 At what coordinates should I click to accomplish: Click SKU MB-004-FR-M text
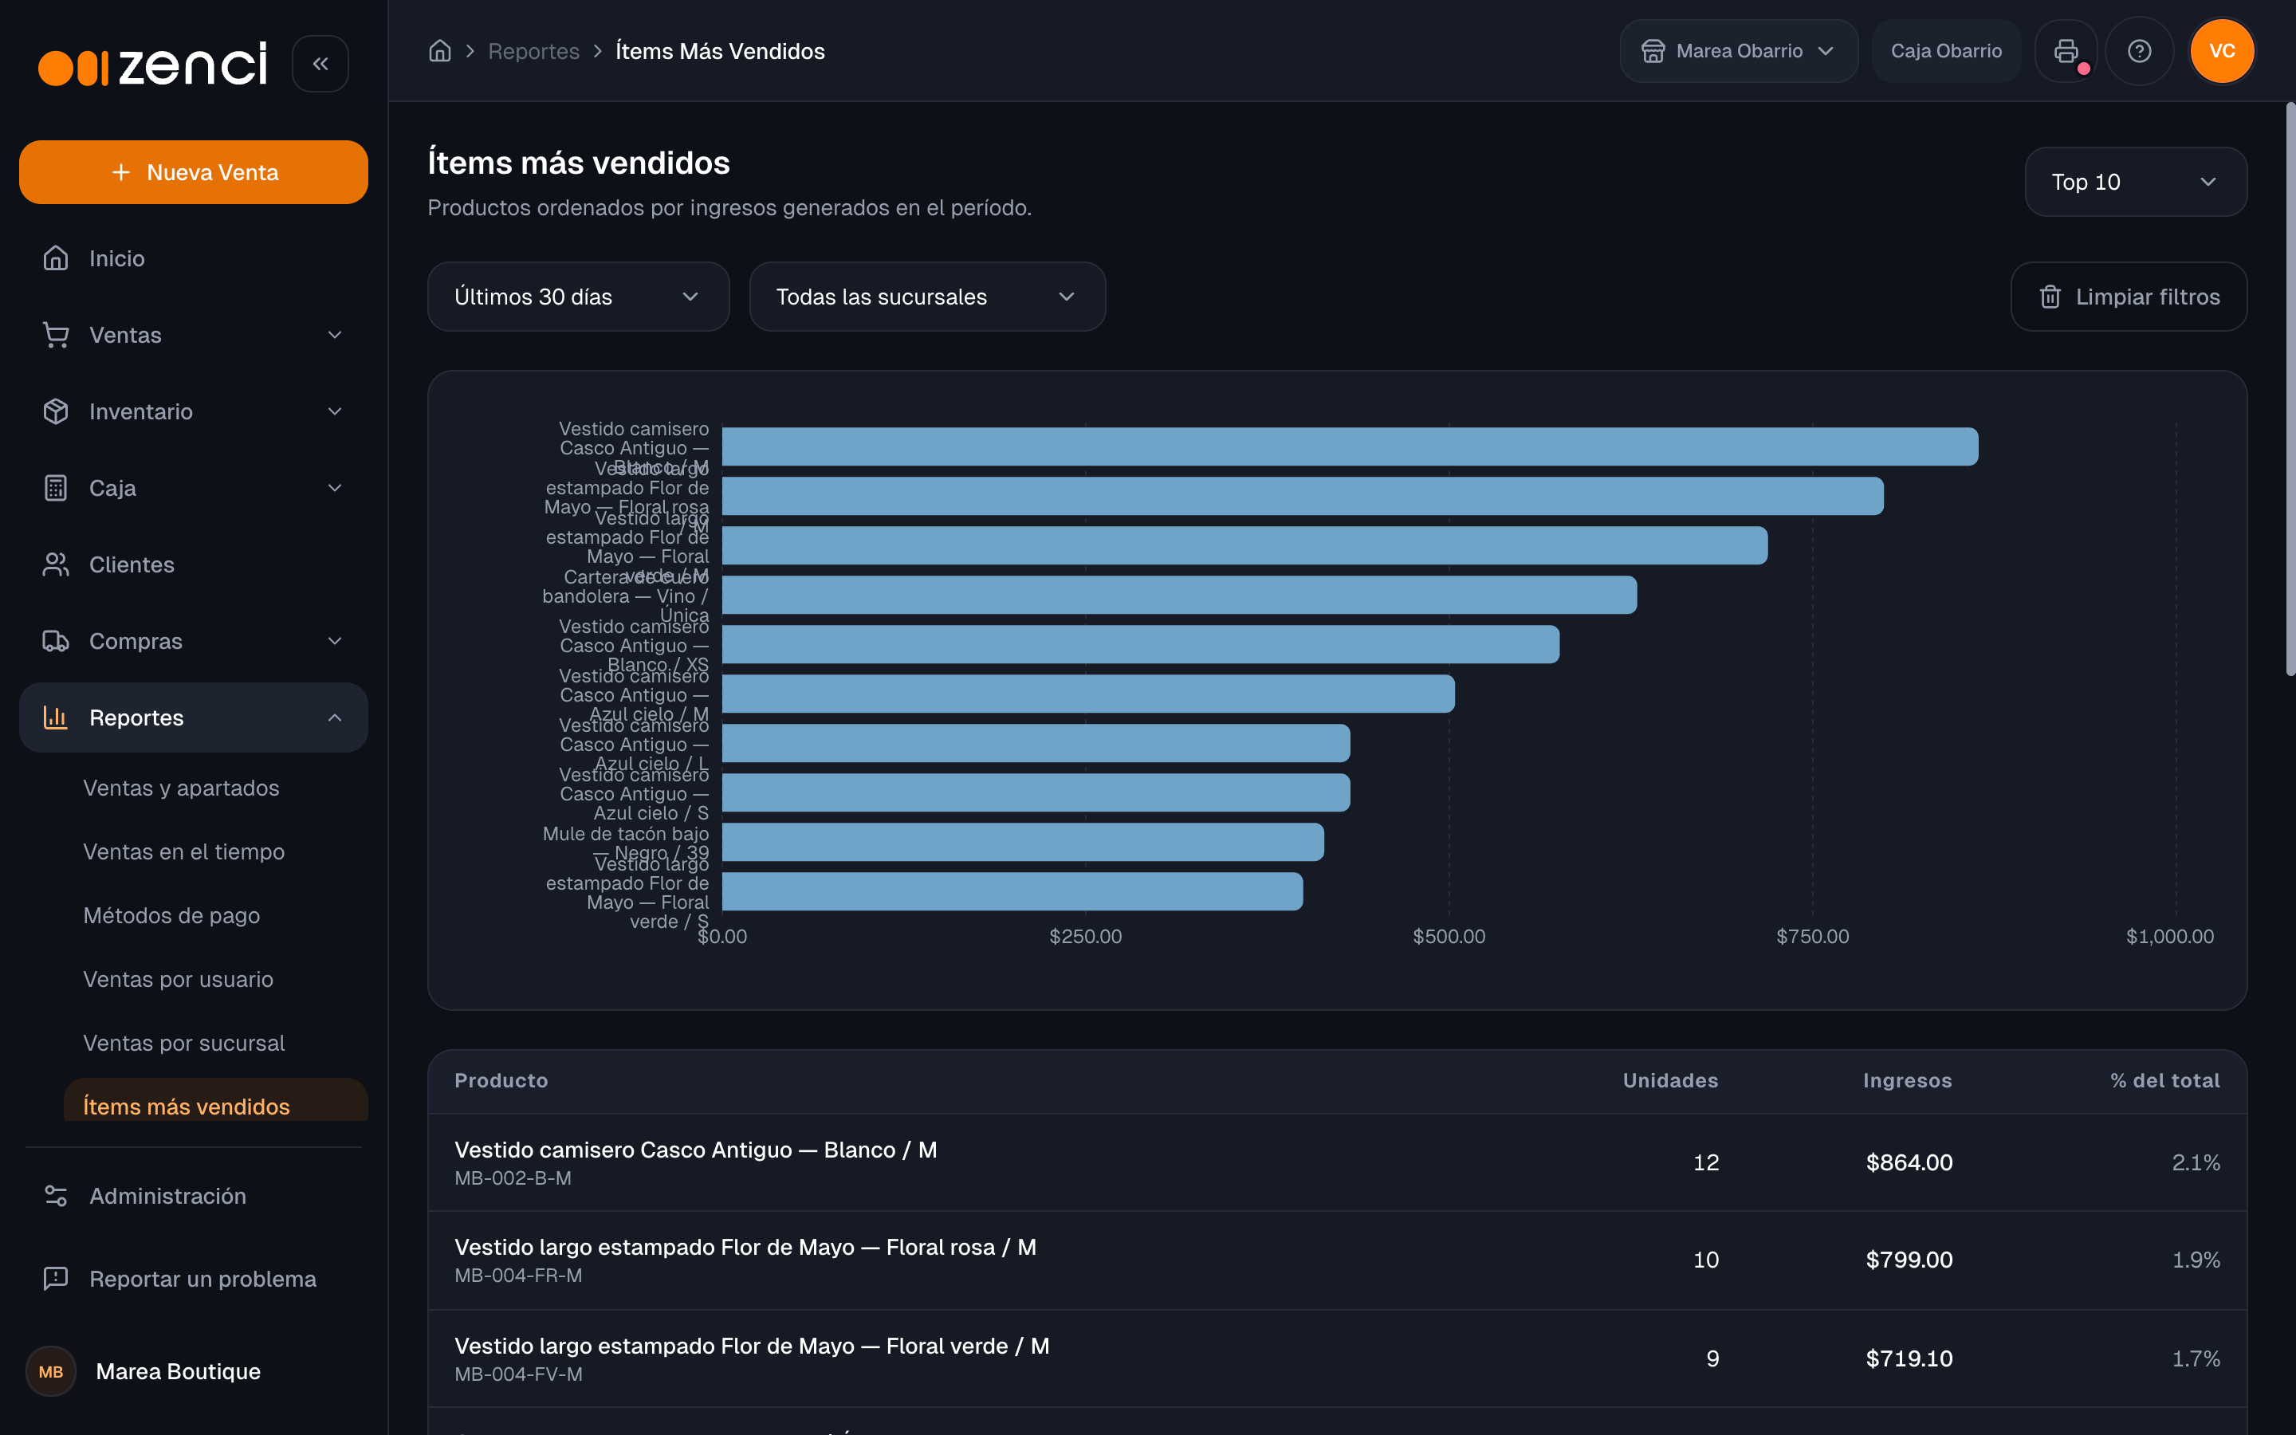[x=518, y=1275]
